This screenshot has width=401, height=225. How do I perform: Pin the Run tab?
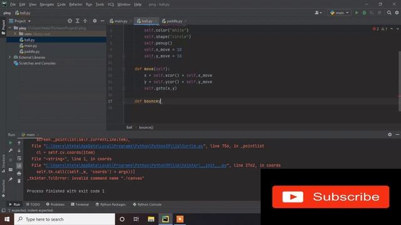coord(11,179)
